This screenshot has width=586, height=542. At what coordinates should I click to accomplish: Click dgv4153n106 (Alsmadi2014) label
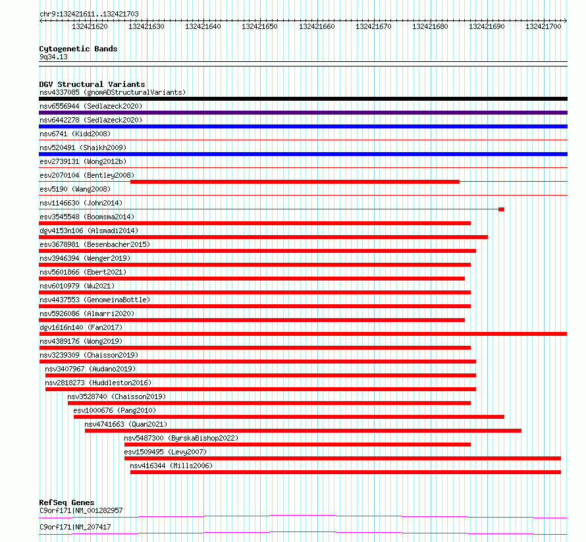point(89,230)
